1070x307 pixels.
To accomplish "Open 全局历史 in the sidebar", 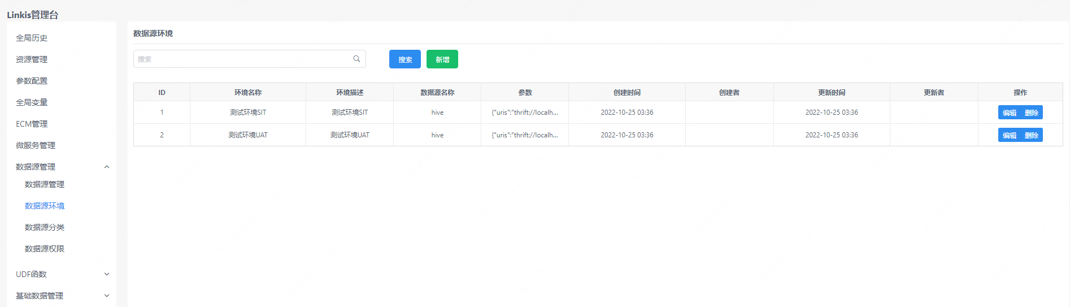I will pos(32,38).
